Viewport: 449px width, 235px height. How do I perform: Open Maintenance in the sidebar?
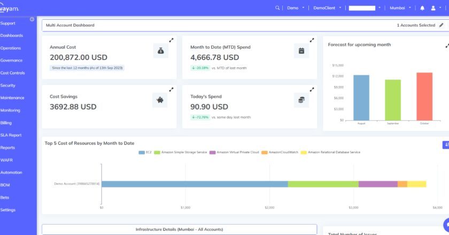(12, 98)
